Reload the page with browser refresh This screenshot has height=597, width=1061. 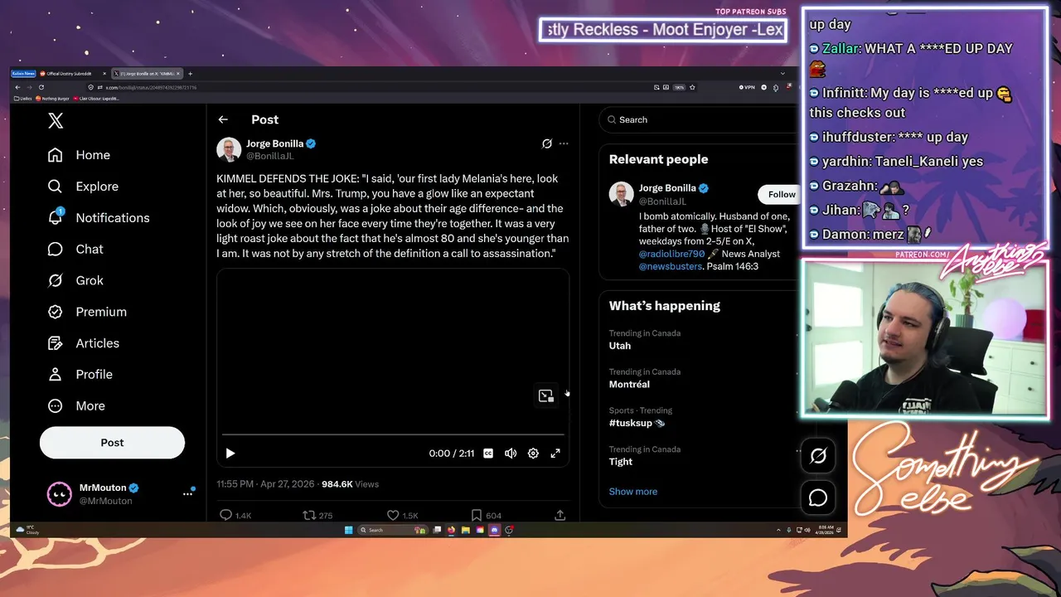(x=41, y=87)
